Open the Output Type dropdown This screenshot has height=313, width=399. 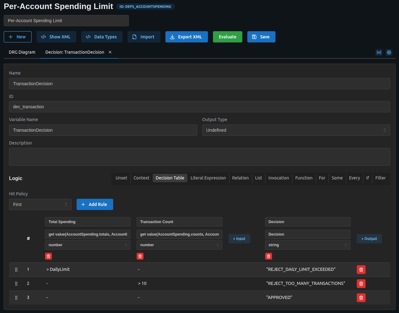pyautogui.click(x=296, y=130)
